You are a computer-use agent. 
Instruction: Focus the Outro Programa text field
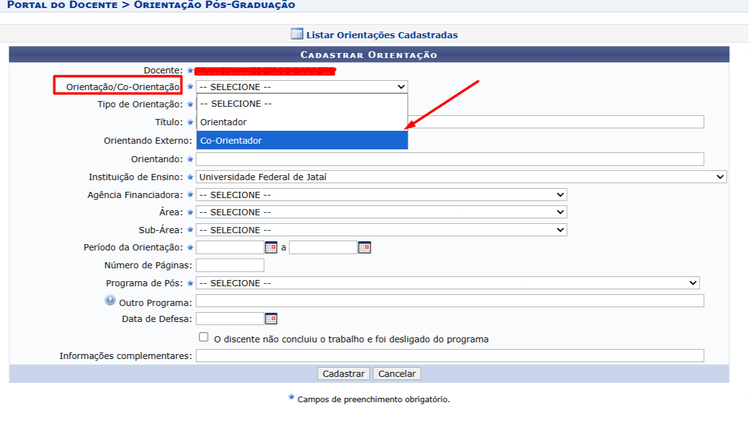(x=450, y=301)
